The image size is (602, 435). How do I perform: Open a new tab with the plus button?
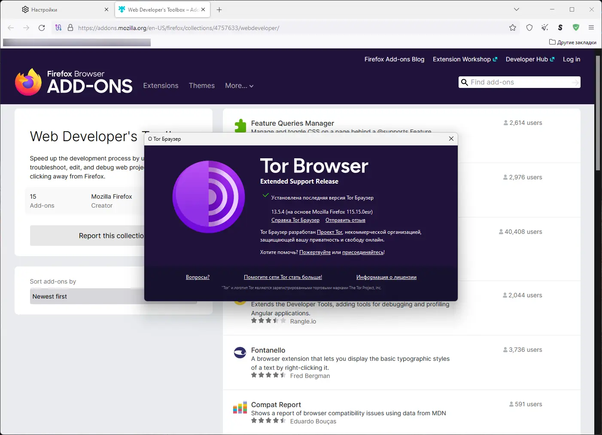219,9
